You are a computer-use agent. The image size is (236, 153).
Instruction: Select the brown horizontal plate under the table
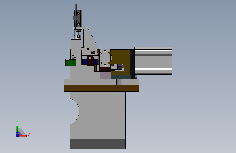[101, 88]
